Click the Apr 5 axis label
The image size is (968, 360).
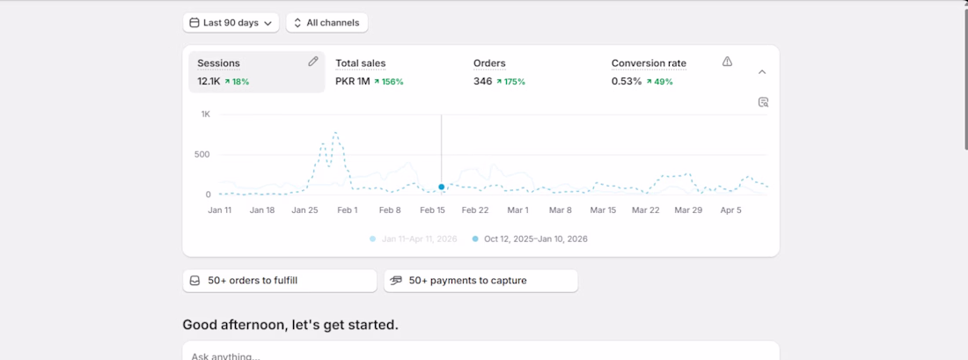point(731,210)
